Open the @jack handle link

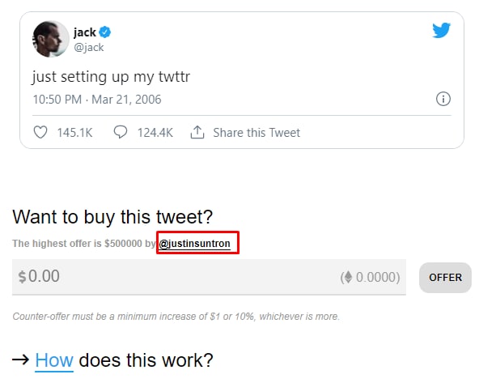(89, 47)
